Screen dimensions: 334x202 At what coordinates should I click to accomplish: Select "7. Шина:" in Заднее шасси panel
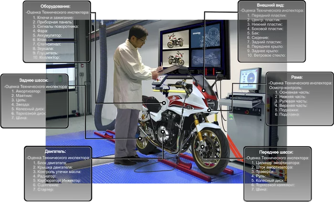[20, 117]
